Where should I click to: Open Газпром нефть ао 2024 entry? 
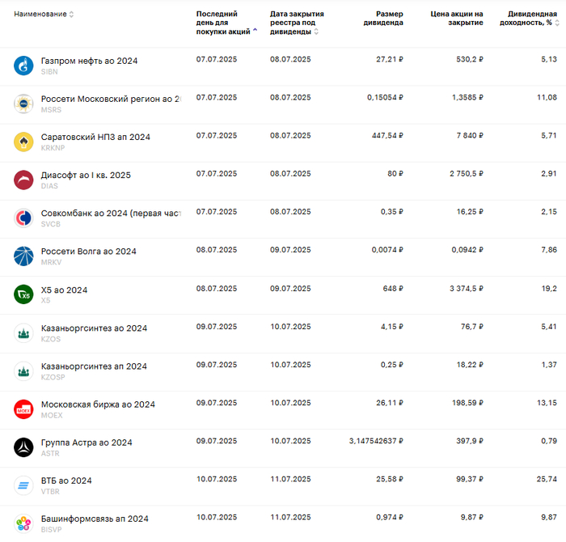click(x=90, y=61)
